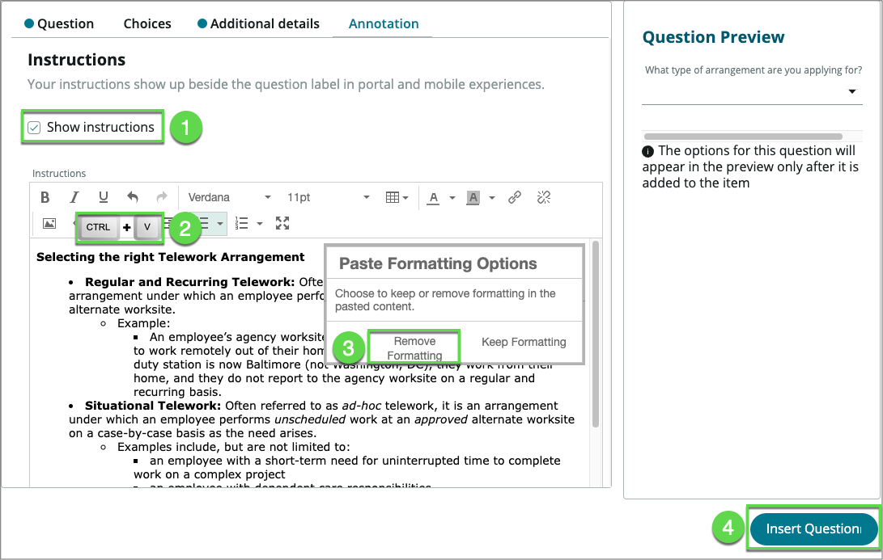Image resolution: width=883 pixels, height=560 pixels.
Task: Open the 11pt font size dropdown
Action: (328, 197)
